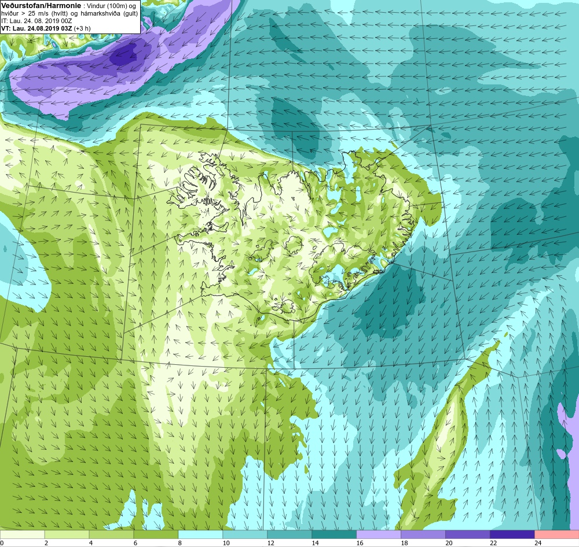This screenshot has width=579, height=547.
Task: Click the pale green 2–4 m/s legend swatch
Action: (x=67, y=534)
